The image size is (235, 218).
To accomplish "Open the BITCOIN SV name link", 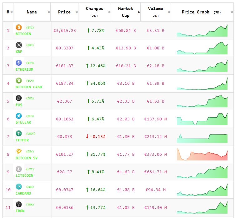I will 26,158.
